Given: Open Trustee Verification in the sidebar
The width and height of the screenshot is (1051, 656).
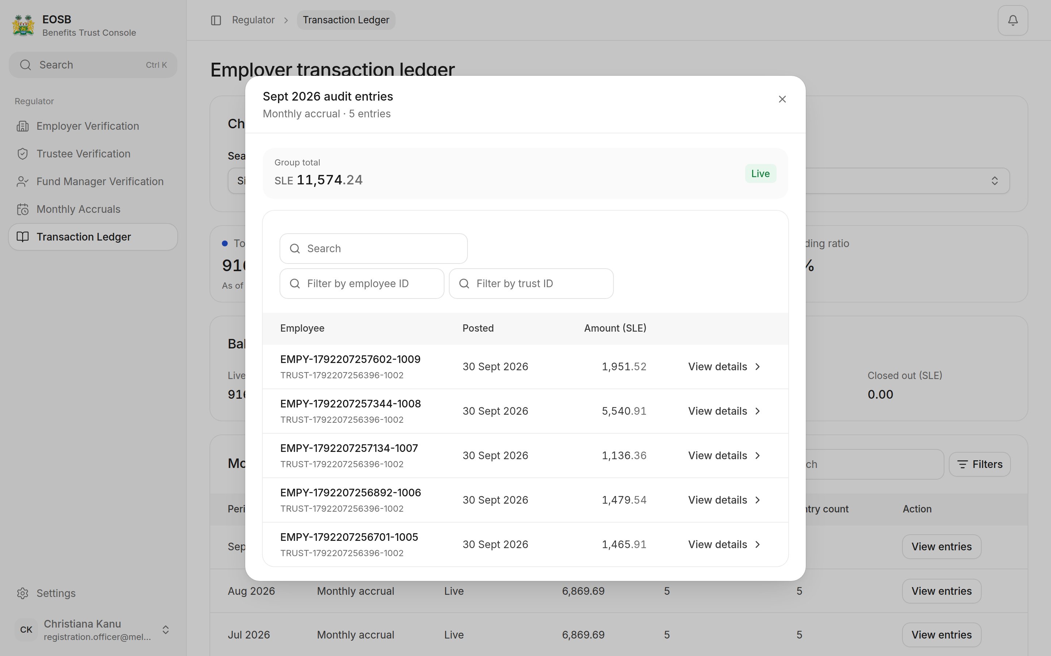Looking at the screenshot, I should tap(93, 154).
